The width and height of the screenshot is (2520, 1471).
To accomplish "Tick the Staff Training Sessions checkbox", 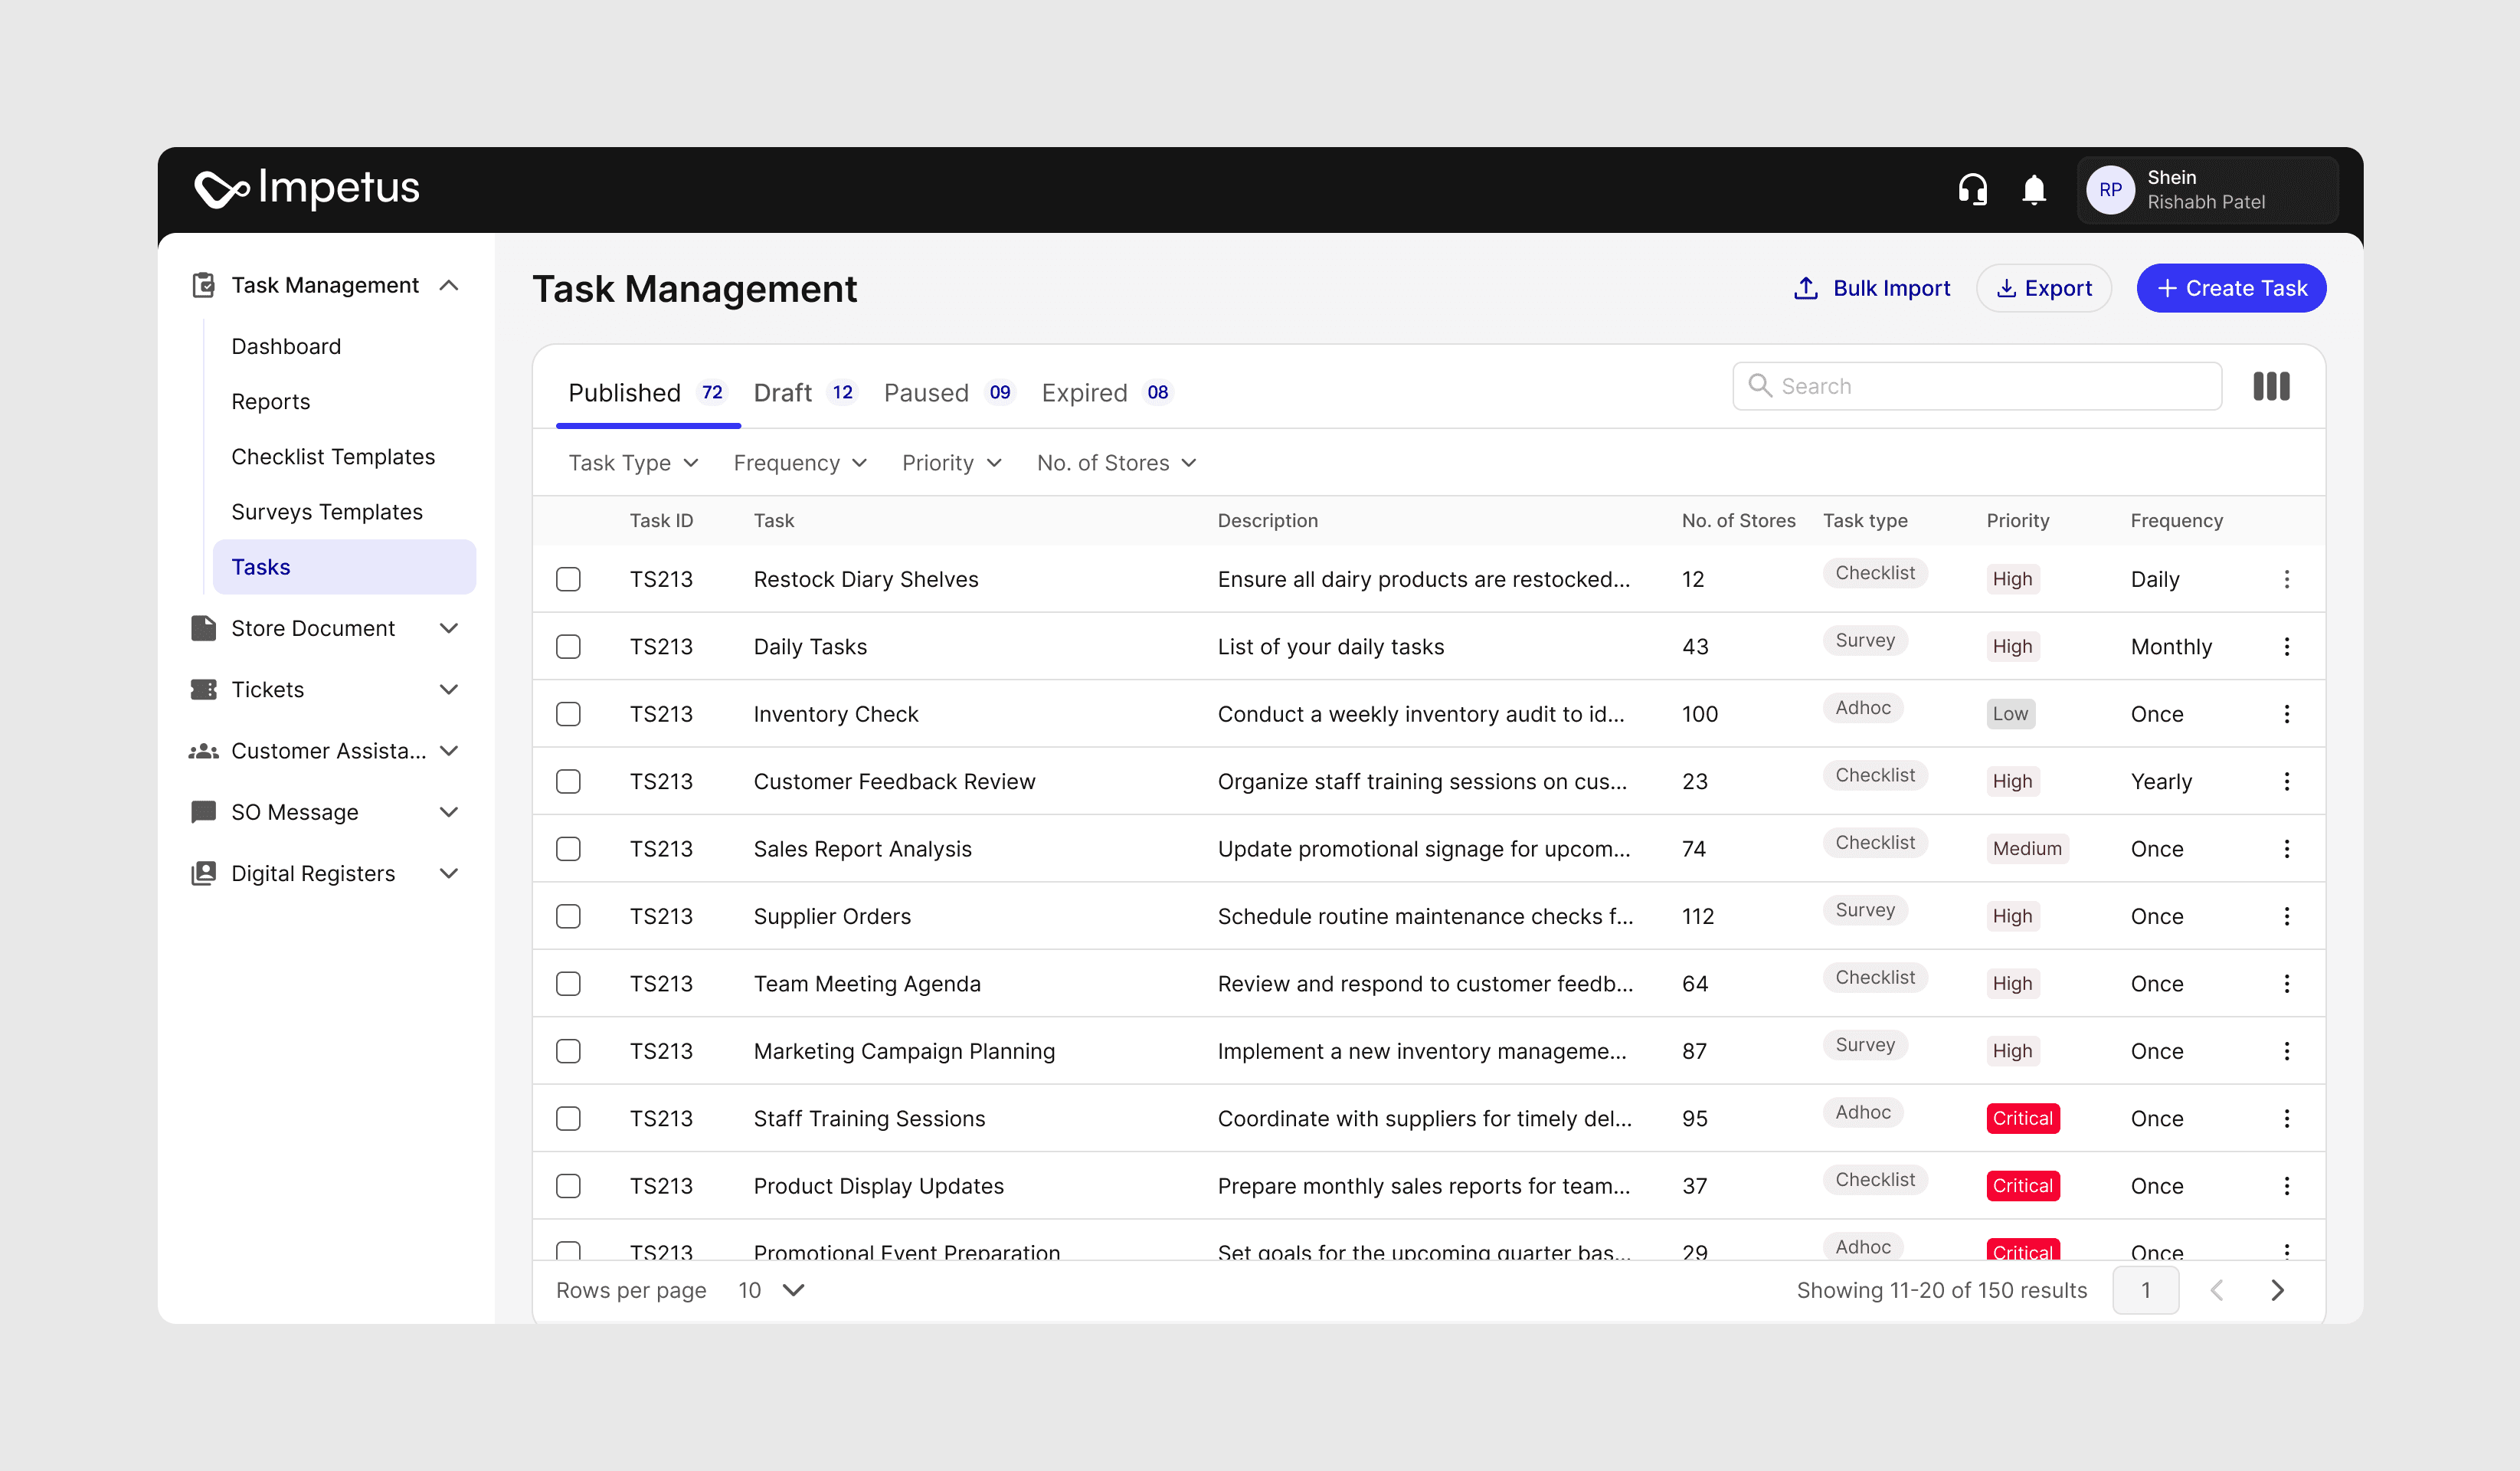I will [x=568, y=1118].
